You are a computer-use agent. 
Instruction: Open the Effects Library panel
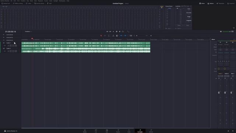pos(18,3)
